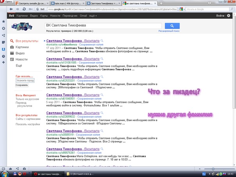
Task: Open the Расширенный поиск link
Action: (x=169, y=30)
